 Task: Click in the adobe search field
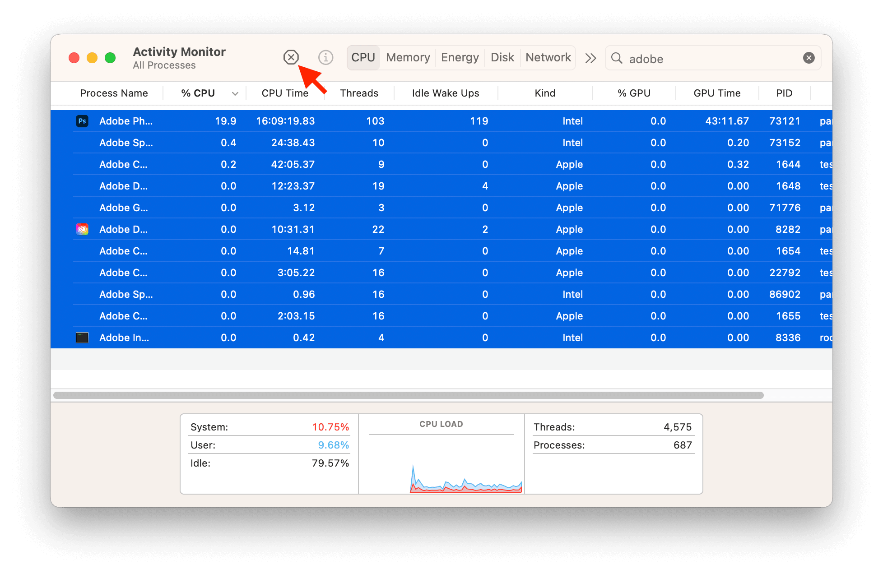[713, 58]
